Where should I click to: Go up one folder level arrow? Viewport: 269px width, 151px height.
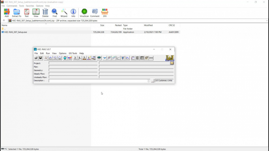click(x=4, y=21)
